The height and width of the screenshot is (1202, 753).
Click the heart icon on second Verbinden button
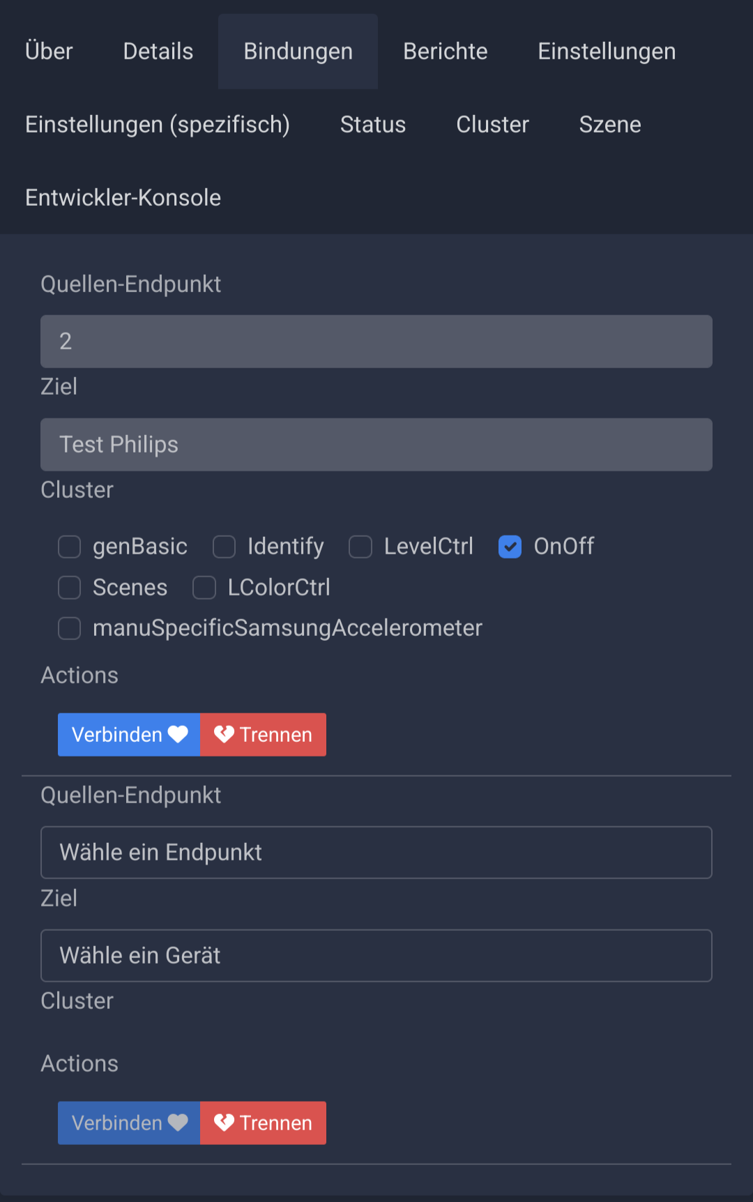pos(178,1123)
